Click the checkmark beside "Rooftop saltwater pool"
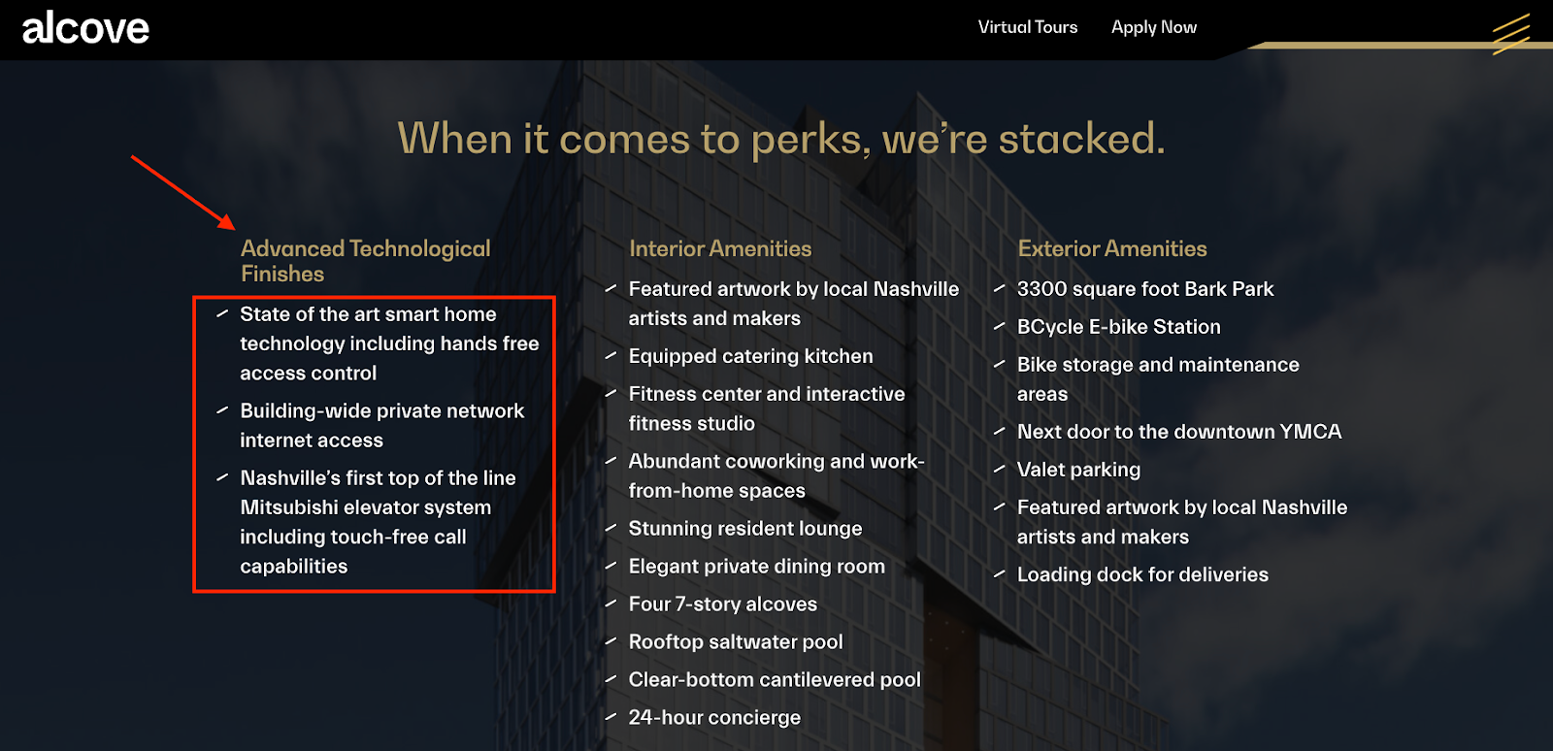This screenshot has height=751, width=1553. pos(611,641)
